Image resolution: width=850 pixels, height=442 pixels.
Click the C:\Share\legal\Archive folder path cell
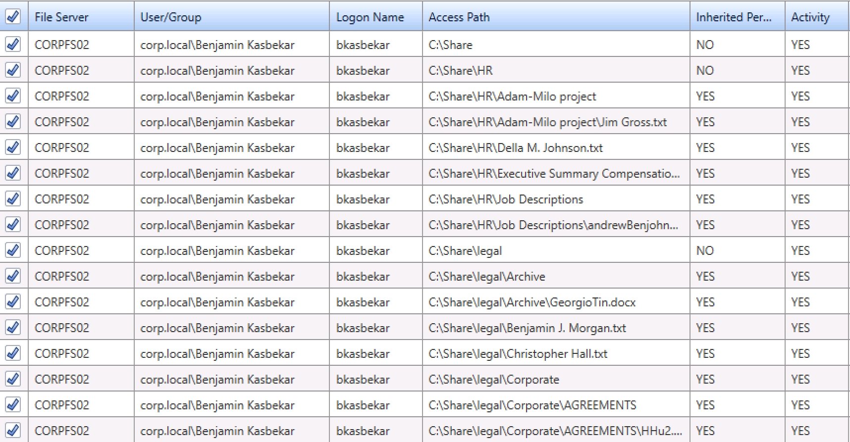[486, 277]
